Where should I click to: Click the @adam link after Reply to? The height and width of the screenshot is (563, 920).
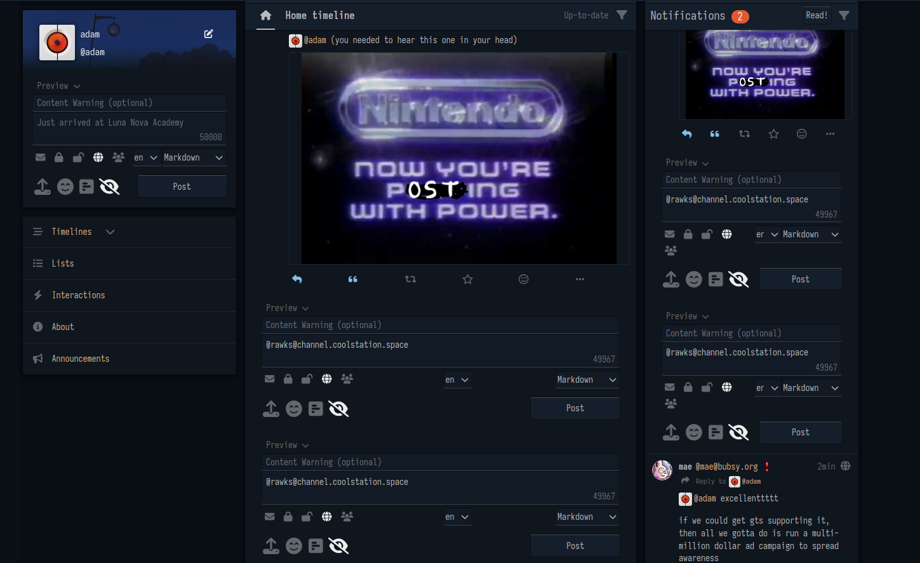click(x=751, y=481)
